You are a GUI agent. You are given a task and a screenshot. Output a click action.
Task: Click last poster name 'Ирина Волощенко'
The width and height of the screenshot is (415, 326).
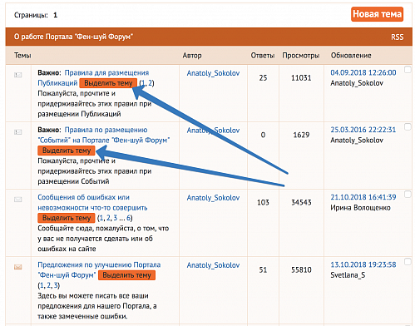pyautogui.click(x=360, y=208)
